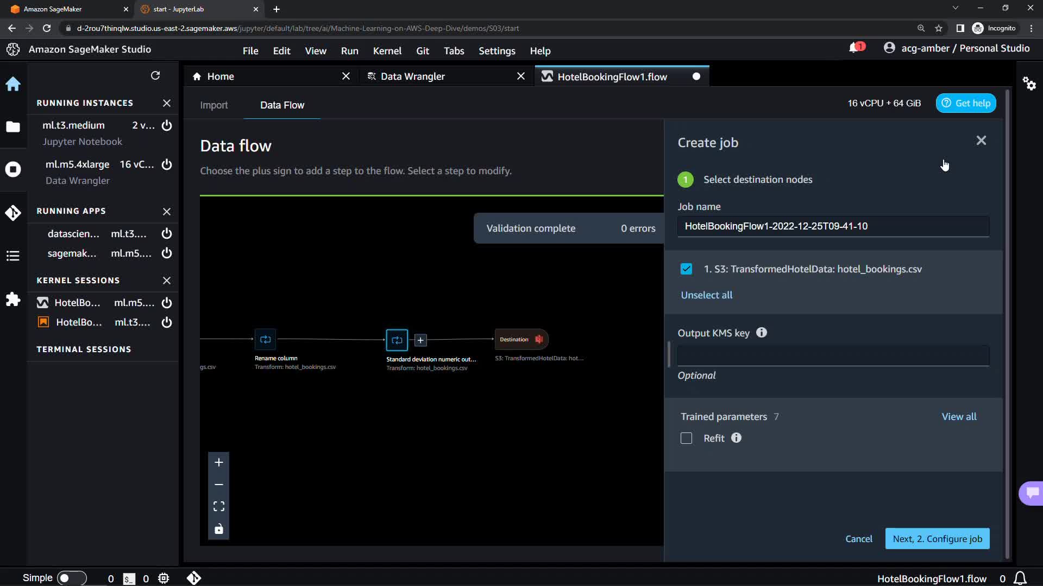The height and width of the screenshot is (586, 1043).
Task: Open the Kernel menu
Action: coord(387,50)
